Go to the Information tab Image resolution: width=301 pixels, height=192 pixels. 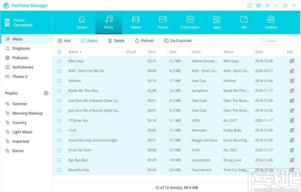pos(190,23)
